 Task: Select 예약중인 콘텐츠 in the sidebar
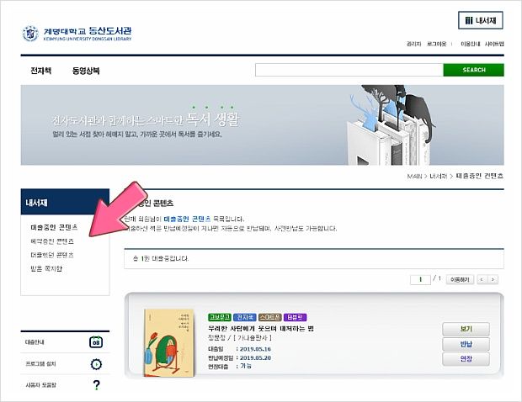52,241
